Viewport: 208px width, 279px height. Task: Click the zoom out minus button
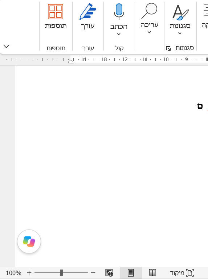coord(93,272)
